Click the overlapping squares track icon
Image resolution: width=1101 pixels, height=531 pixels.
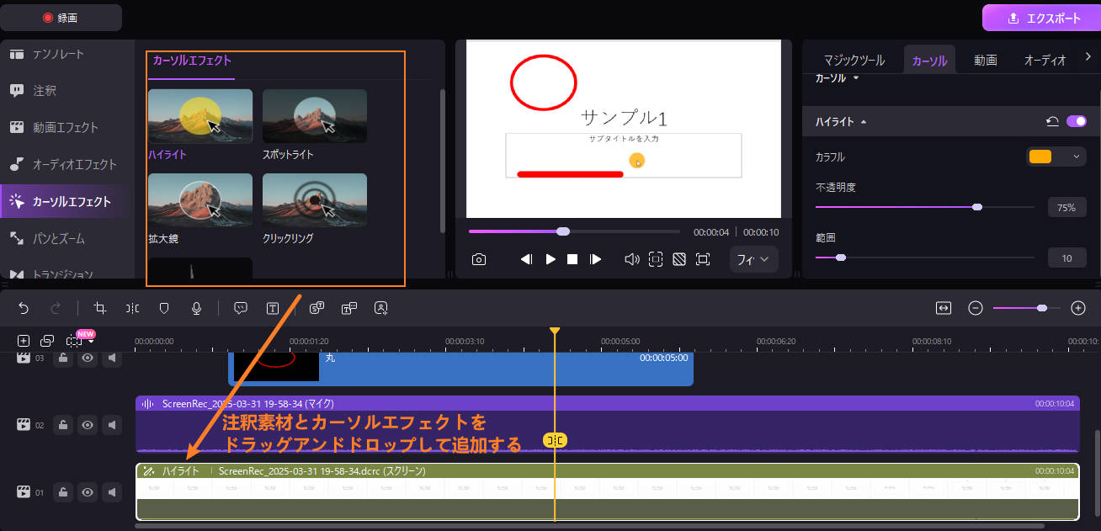tap(47, 341)
